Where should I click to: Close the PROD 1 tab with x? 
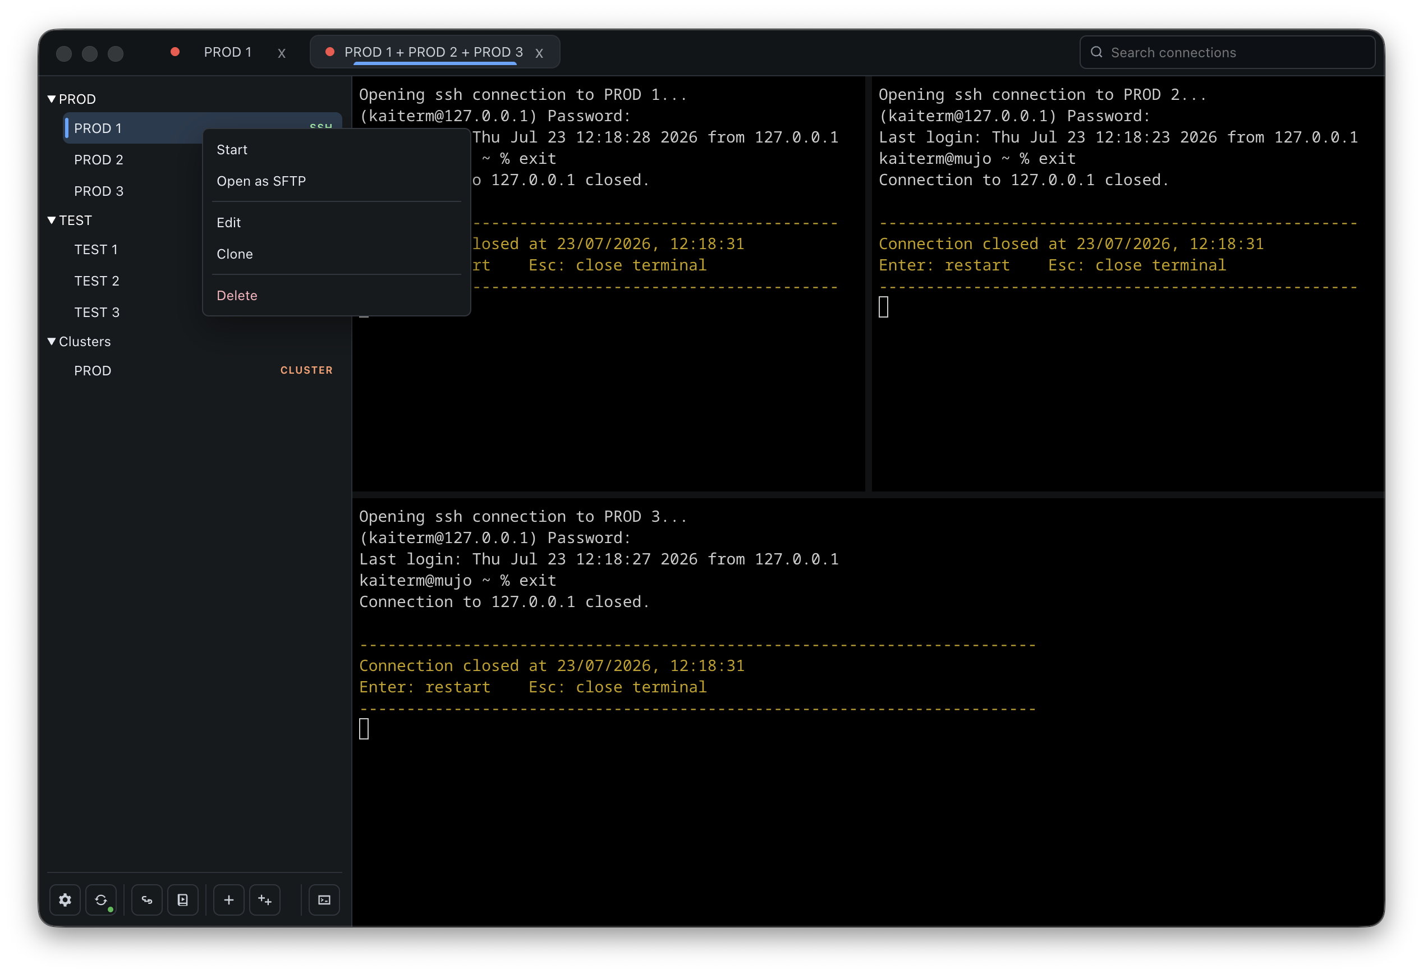(x=281, y=53)
